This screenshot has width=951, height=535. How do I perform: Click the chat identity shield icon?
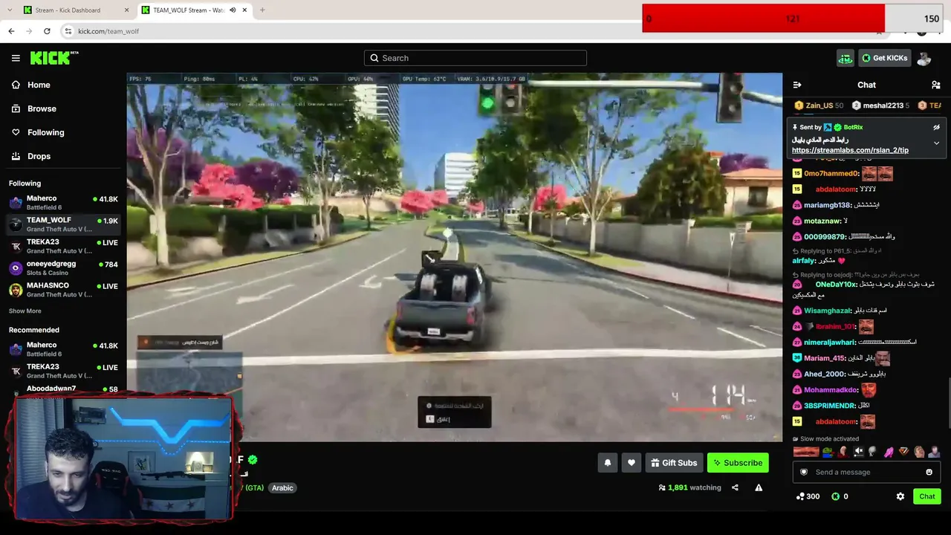pos(803,472)
